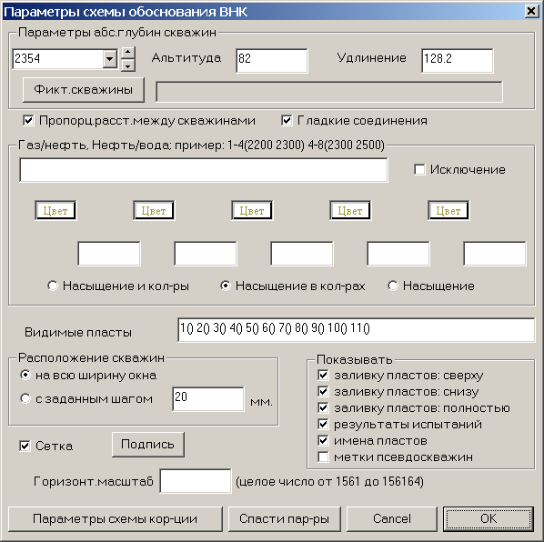Open Параметры схемы кор-ции button
544x542 pixels.
pyautogui.click(x=115, y=518)
